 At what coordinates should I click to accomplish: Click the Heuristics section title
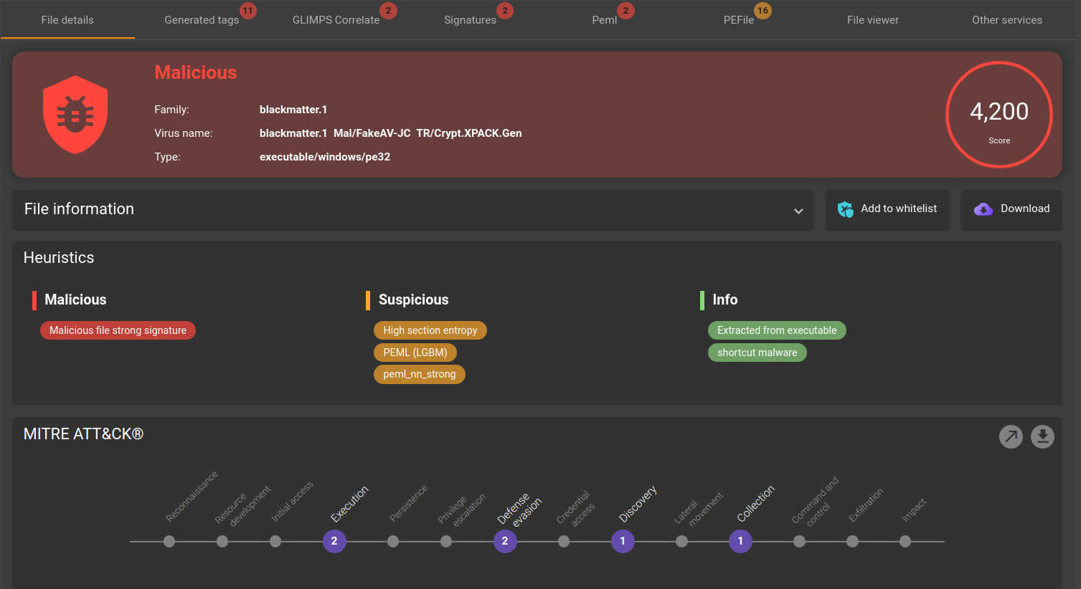click(59, 258)
